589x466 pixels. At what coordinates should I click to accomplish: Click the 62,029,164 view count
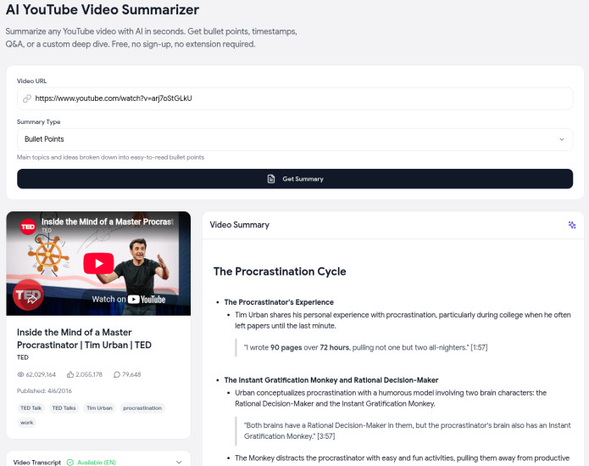(x=41, y=374)
